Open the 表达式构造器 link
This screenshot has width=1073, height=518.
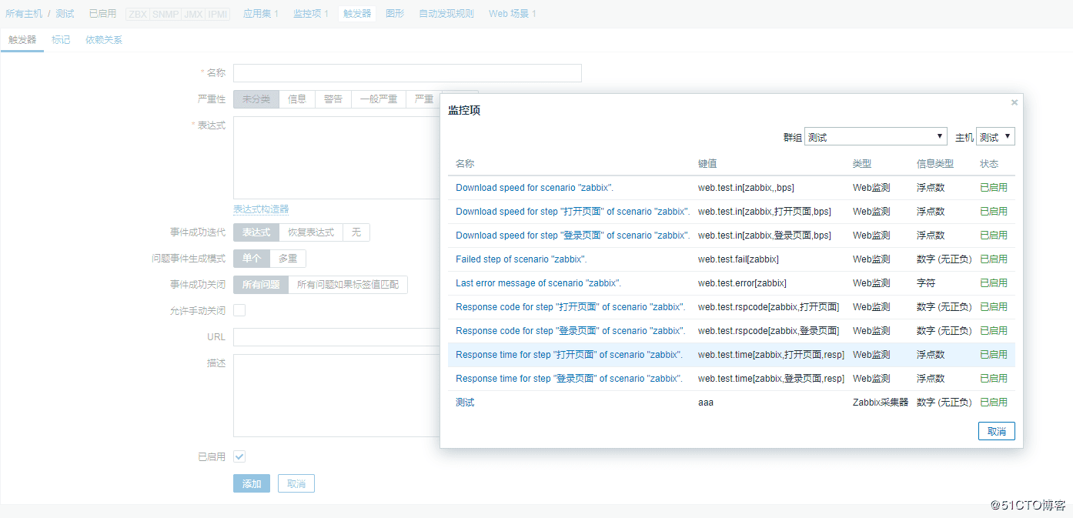[261, 209]
